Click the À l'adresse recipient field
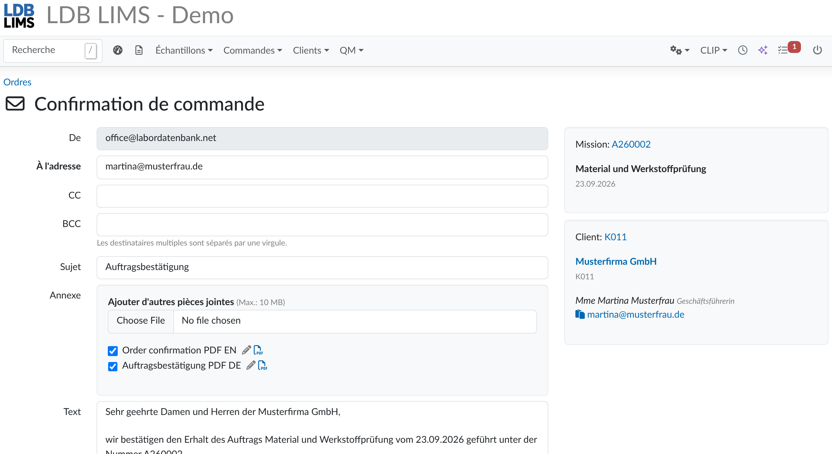Image resolution: width=832 pixels, height=454 pixels. point(322,167)
